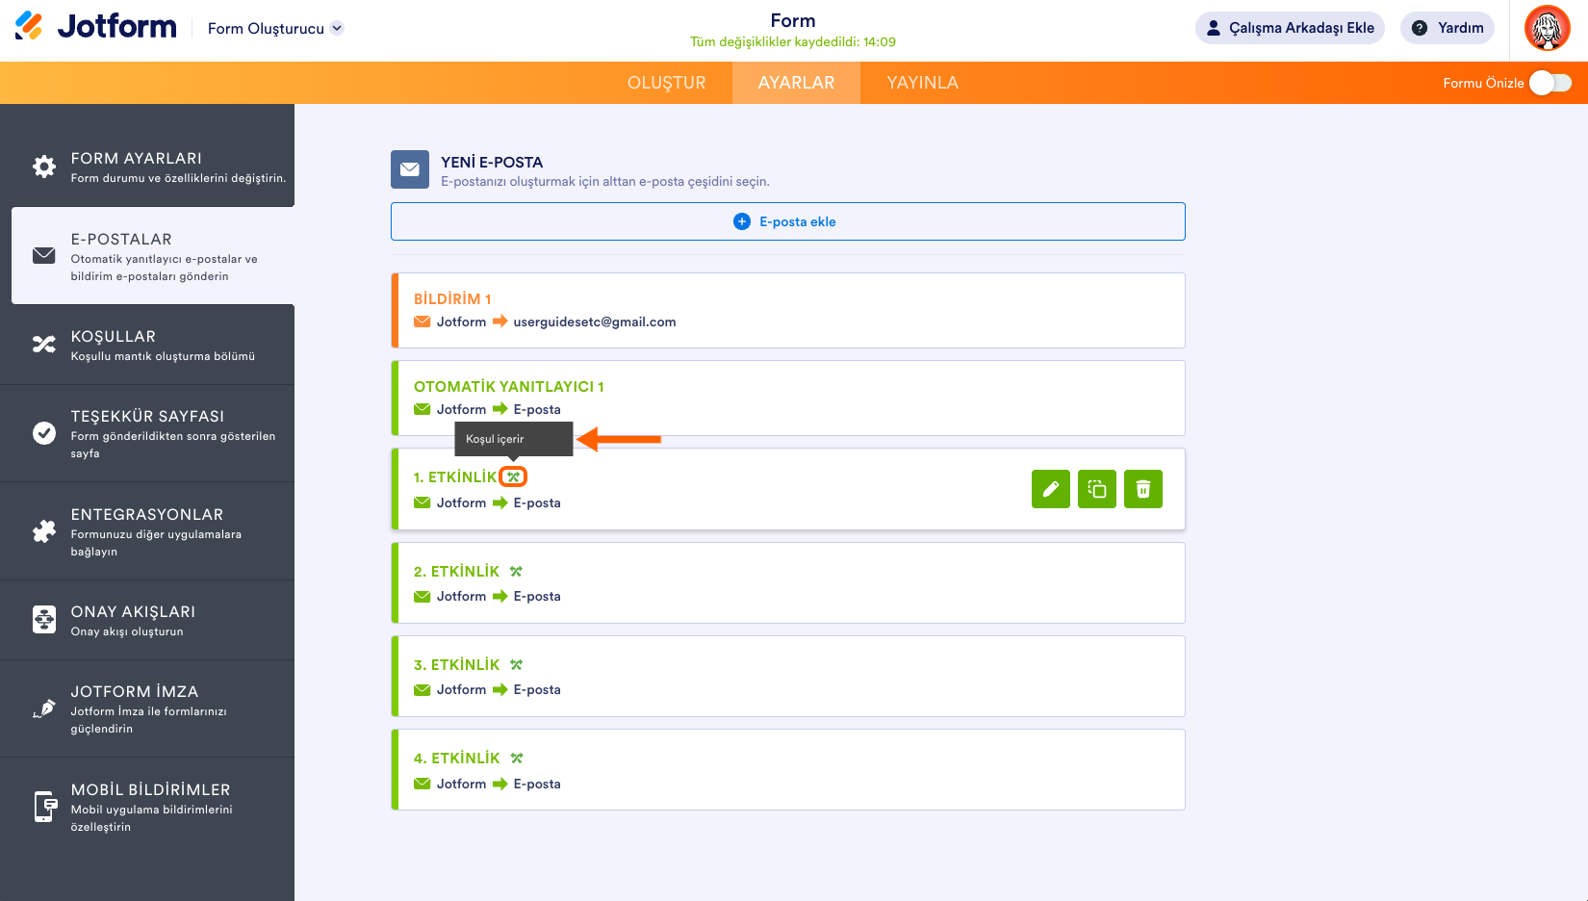This screenshot has height=901, width=1588.
Task: Click the condition icon next to 2. ETKİNLİK
Action: point(517,572)
